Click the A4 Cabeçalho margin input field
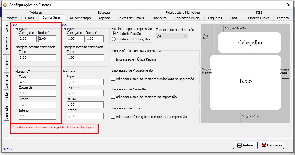Viewport: 295px width, 155px height. tap(27, 39)
